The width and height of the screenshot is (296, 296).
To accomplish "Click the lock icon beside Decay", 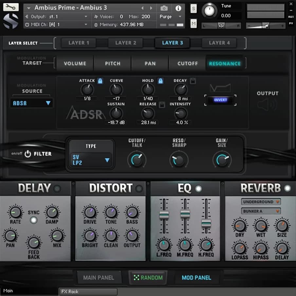I will (x=193, y=81).
